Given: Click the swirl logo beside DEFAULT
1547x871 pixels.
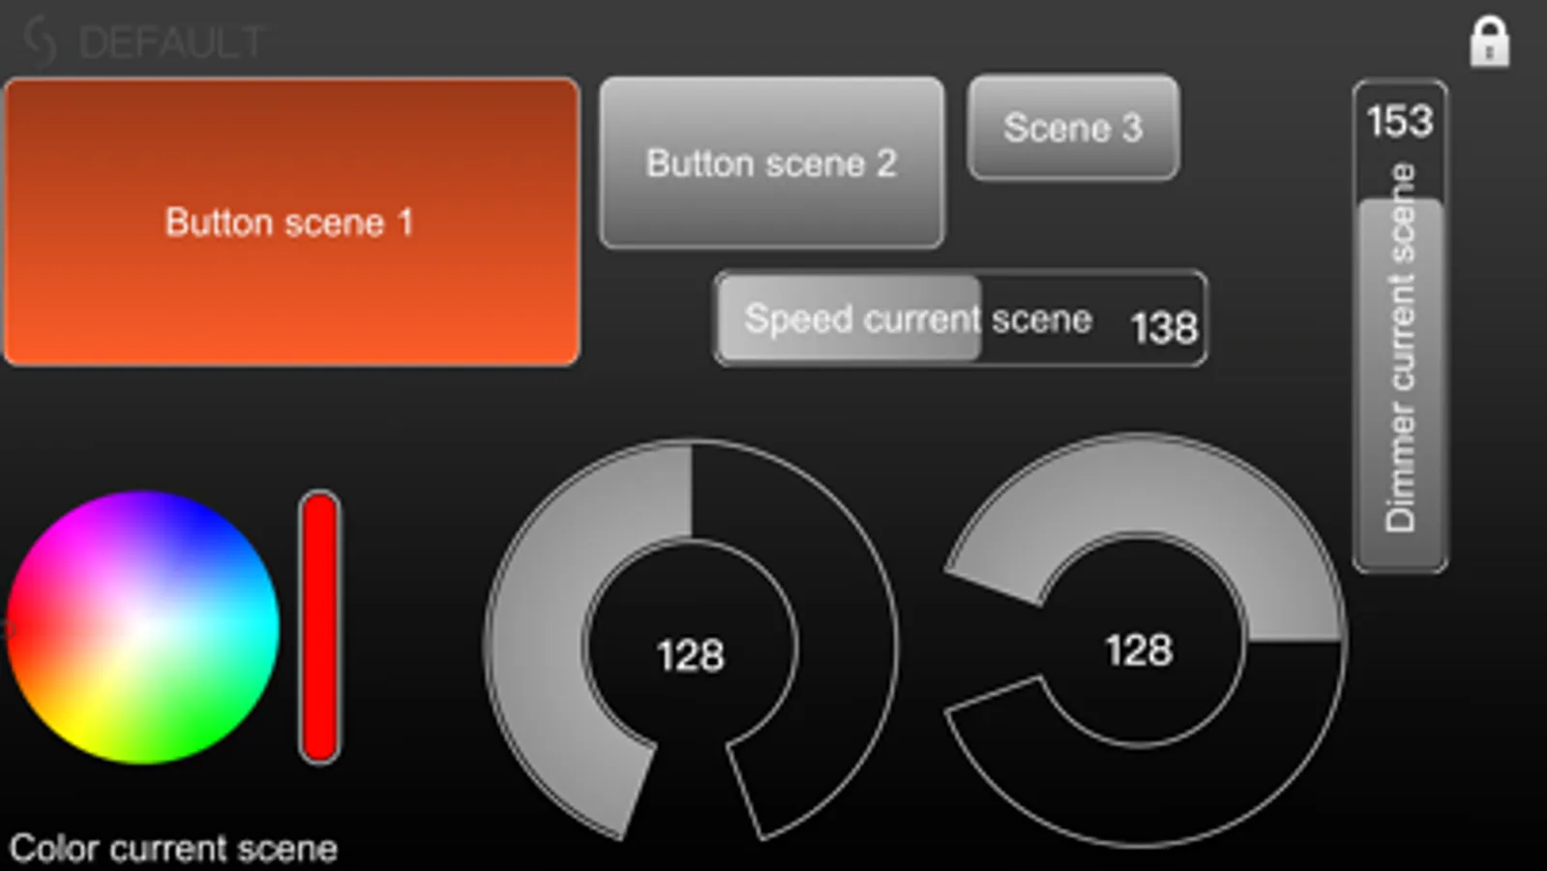Looking at the screenshot, I should pyautogui.click(x=41, y=42).
